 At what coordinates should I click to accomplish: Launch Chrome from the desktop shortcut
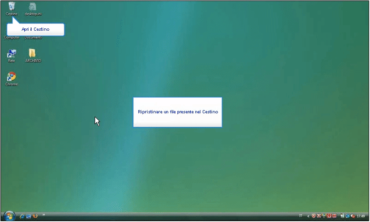[11, 77]
